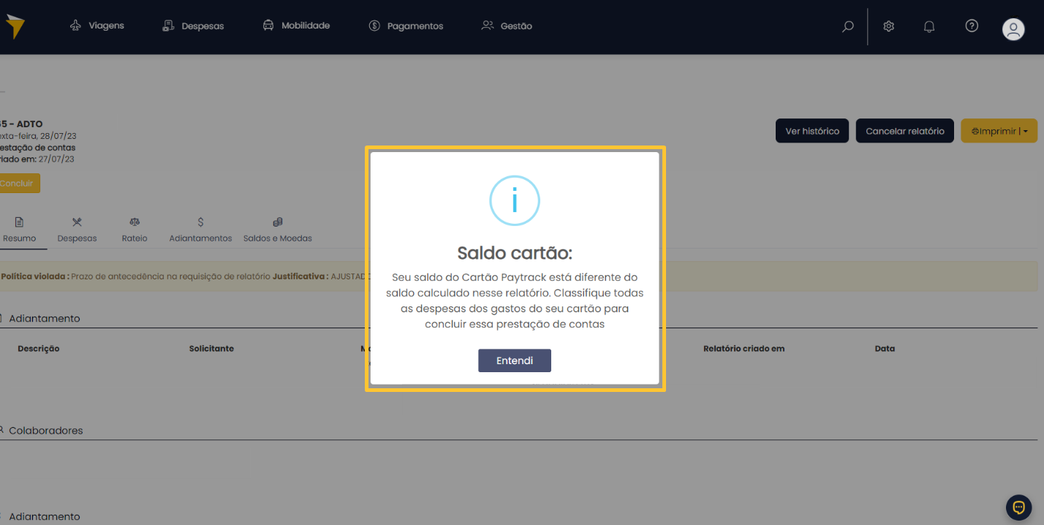Show notifications with the bell icon
The image size is (1044, 525).
coord(929,26)
